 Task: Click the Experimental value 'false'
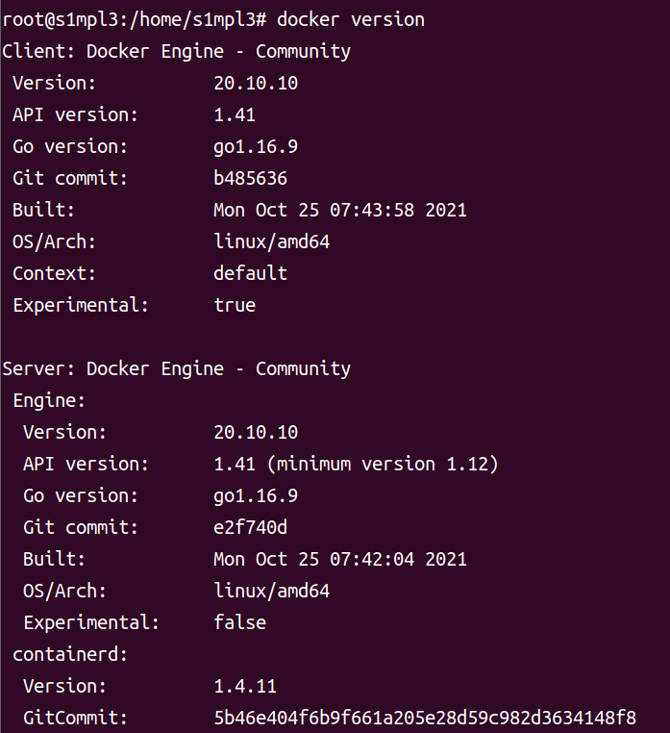pyautogui.click(x=239, y=622)
